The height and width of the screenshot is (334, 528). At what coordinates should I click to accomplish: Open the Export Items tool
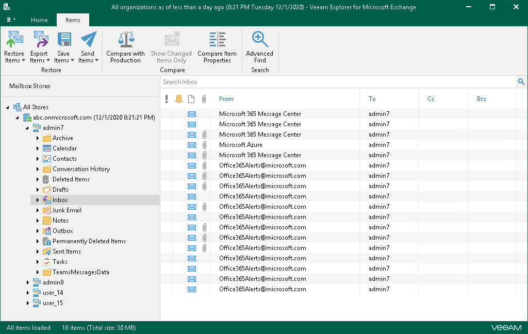click(39, 40)
